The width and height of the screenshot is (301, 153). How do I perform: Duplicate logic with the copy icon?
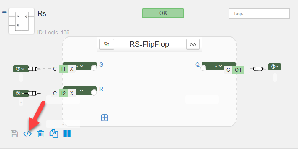click(x=54, y=134)
